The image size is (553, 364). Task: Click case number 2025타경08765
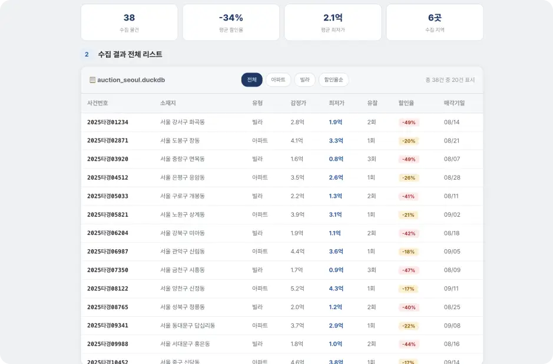[x=108, y=307]
